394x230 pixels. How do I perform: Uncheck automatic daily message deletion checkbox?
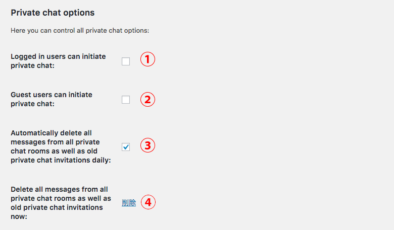[x=126, y=147]
